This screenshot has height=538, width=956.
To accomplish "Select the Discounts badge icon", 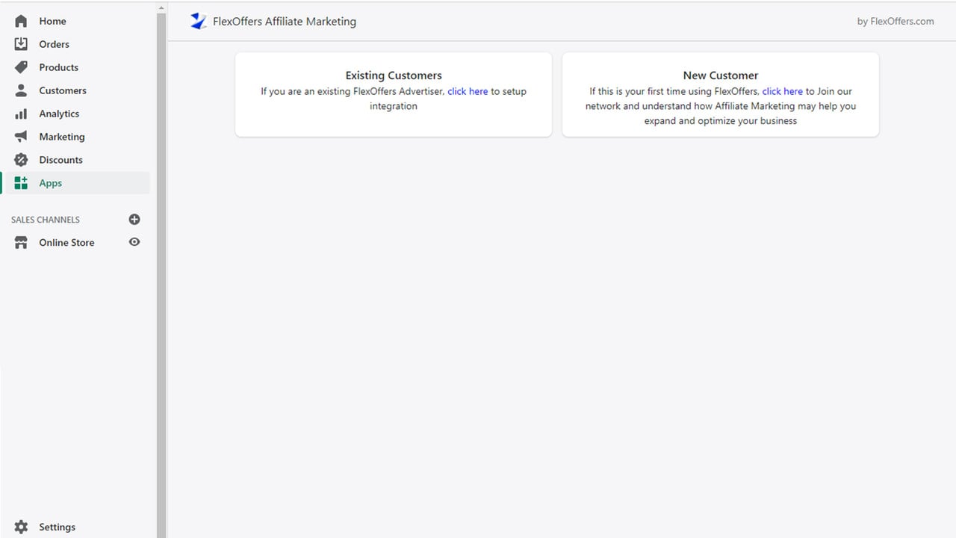I will (21, 160).
